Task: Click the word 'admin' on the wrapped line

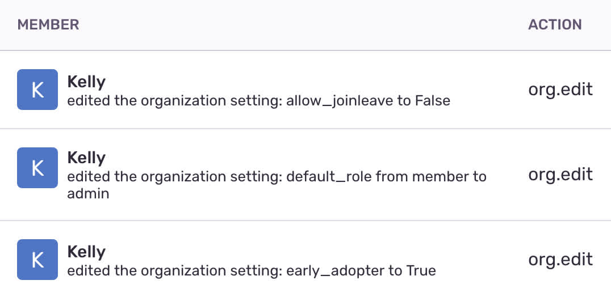Action: pyautogui.click(x=88, y=193)
